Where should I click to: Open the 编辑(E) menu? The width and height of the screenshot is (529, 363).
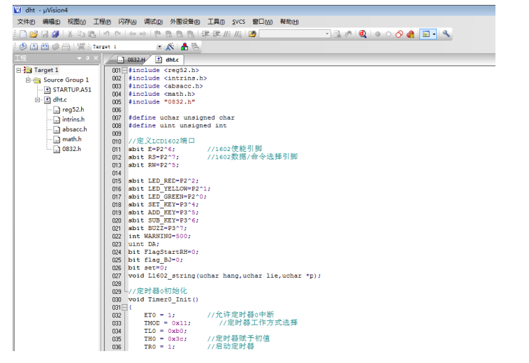click(51, 22)
